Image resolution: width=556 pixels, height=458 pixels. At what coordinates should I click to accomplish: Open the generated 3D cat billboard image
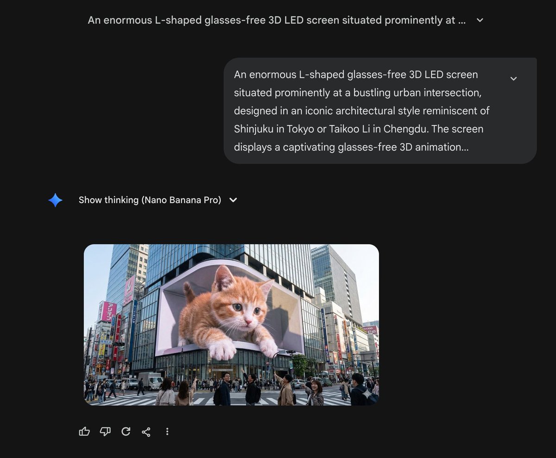click(x=231, y=324)
